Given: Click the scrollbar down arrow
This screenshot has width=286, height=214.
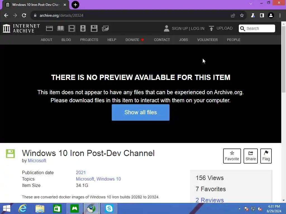Looking at the screenshot, I should [x=284, y=200].
